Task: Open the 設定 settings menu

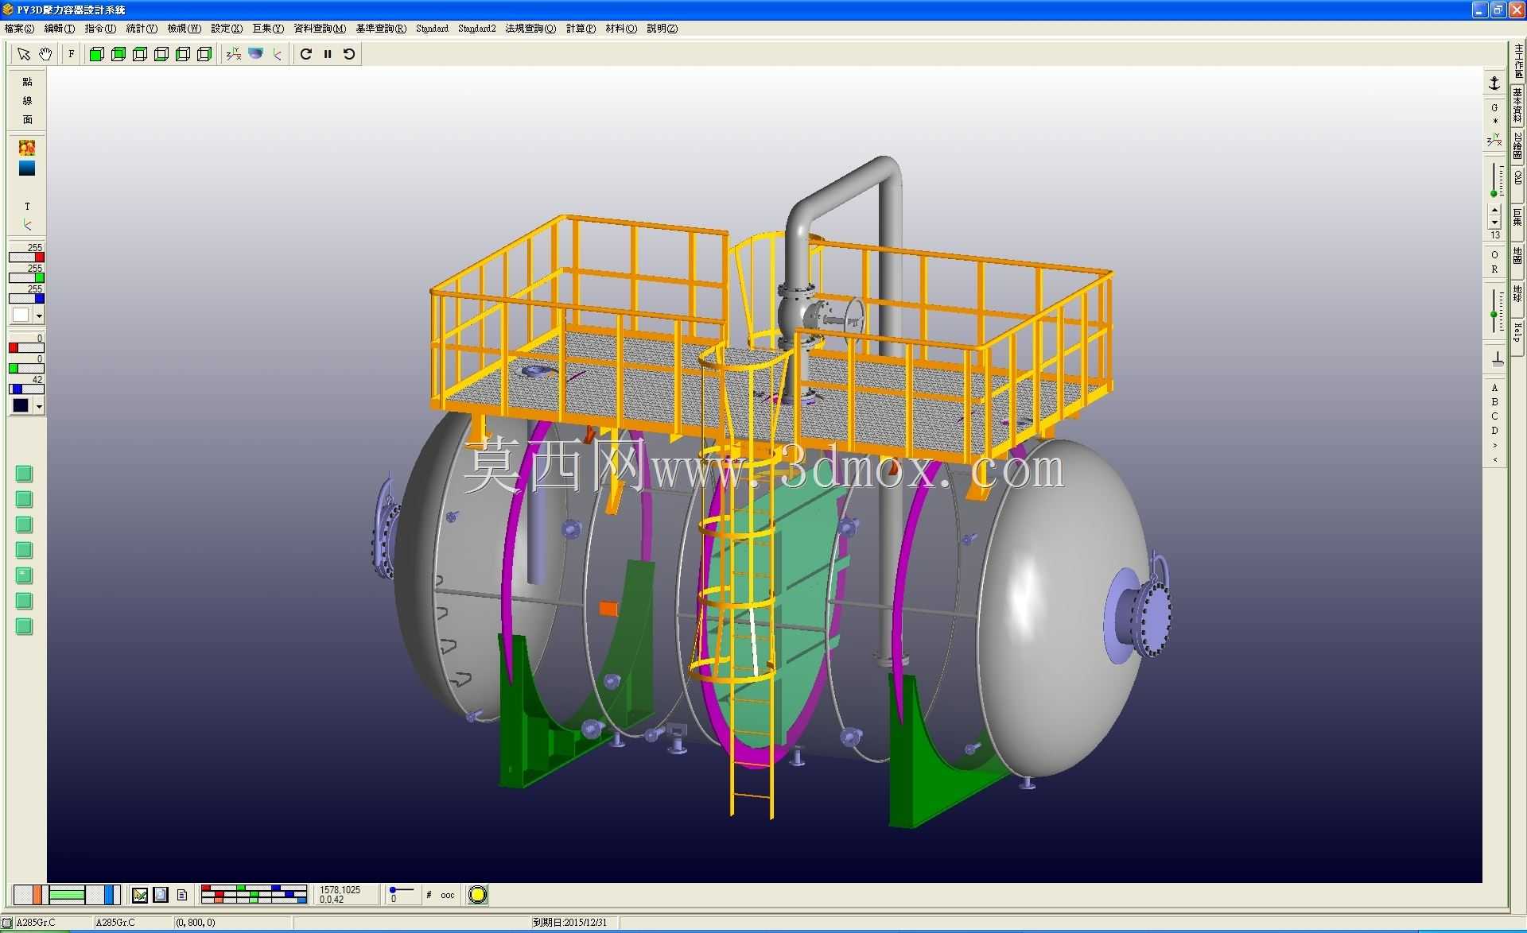Action: (227, 29)
